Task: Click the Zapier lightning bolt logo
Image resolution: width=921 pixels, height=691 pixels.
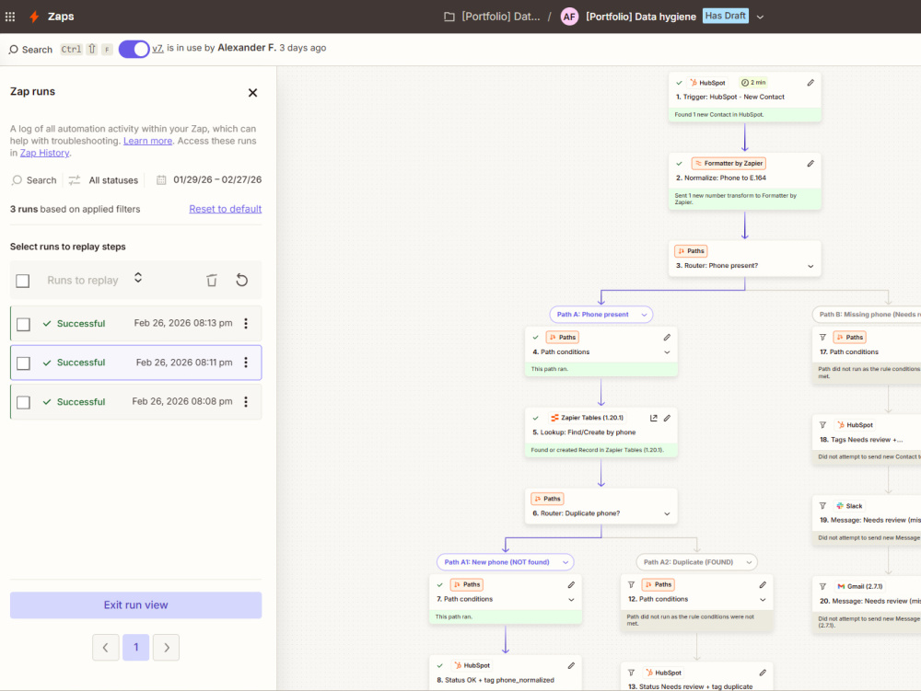Action: pyautogui.click(x=34, y=17)
